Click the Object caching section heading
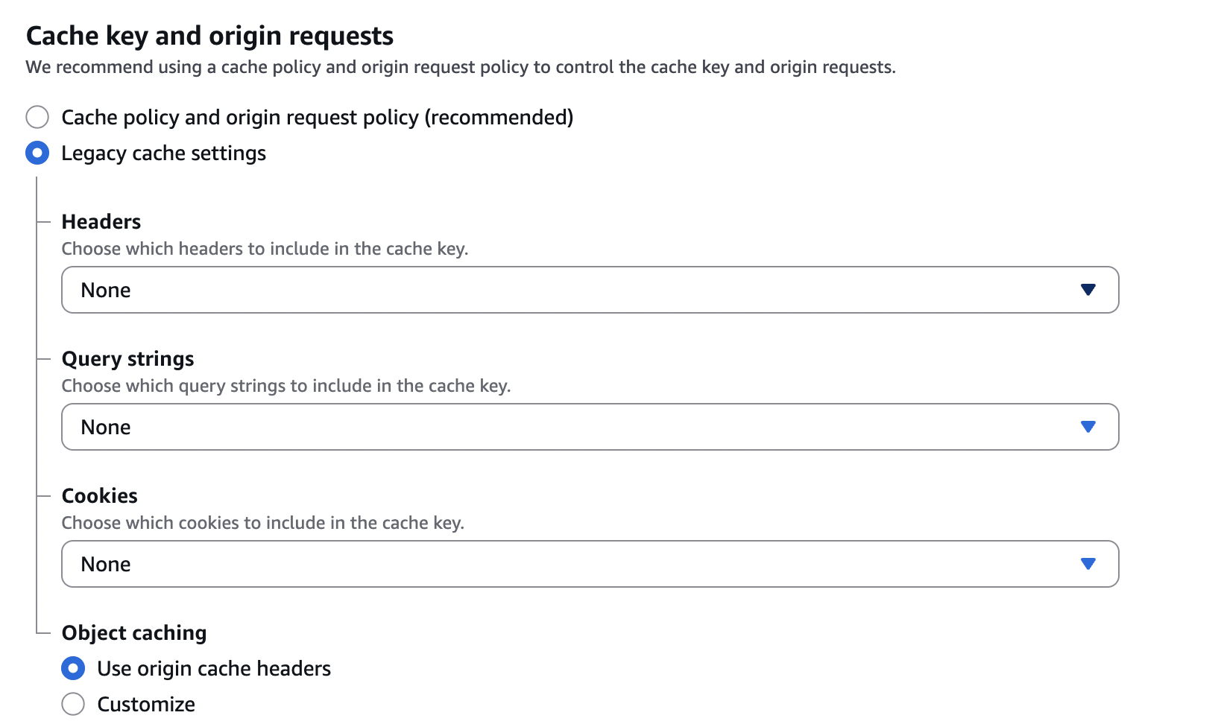This screenshot has width=1221, height=727. click(134, 632)
